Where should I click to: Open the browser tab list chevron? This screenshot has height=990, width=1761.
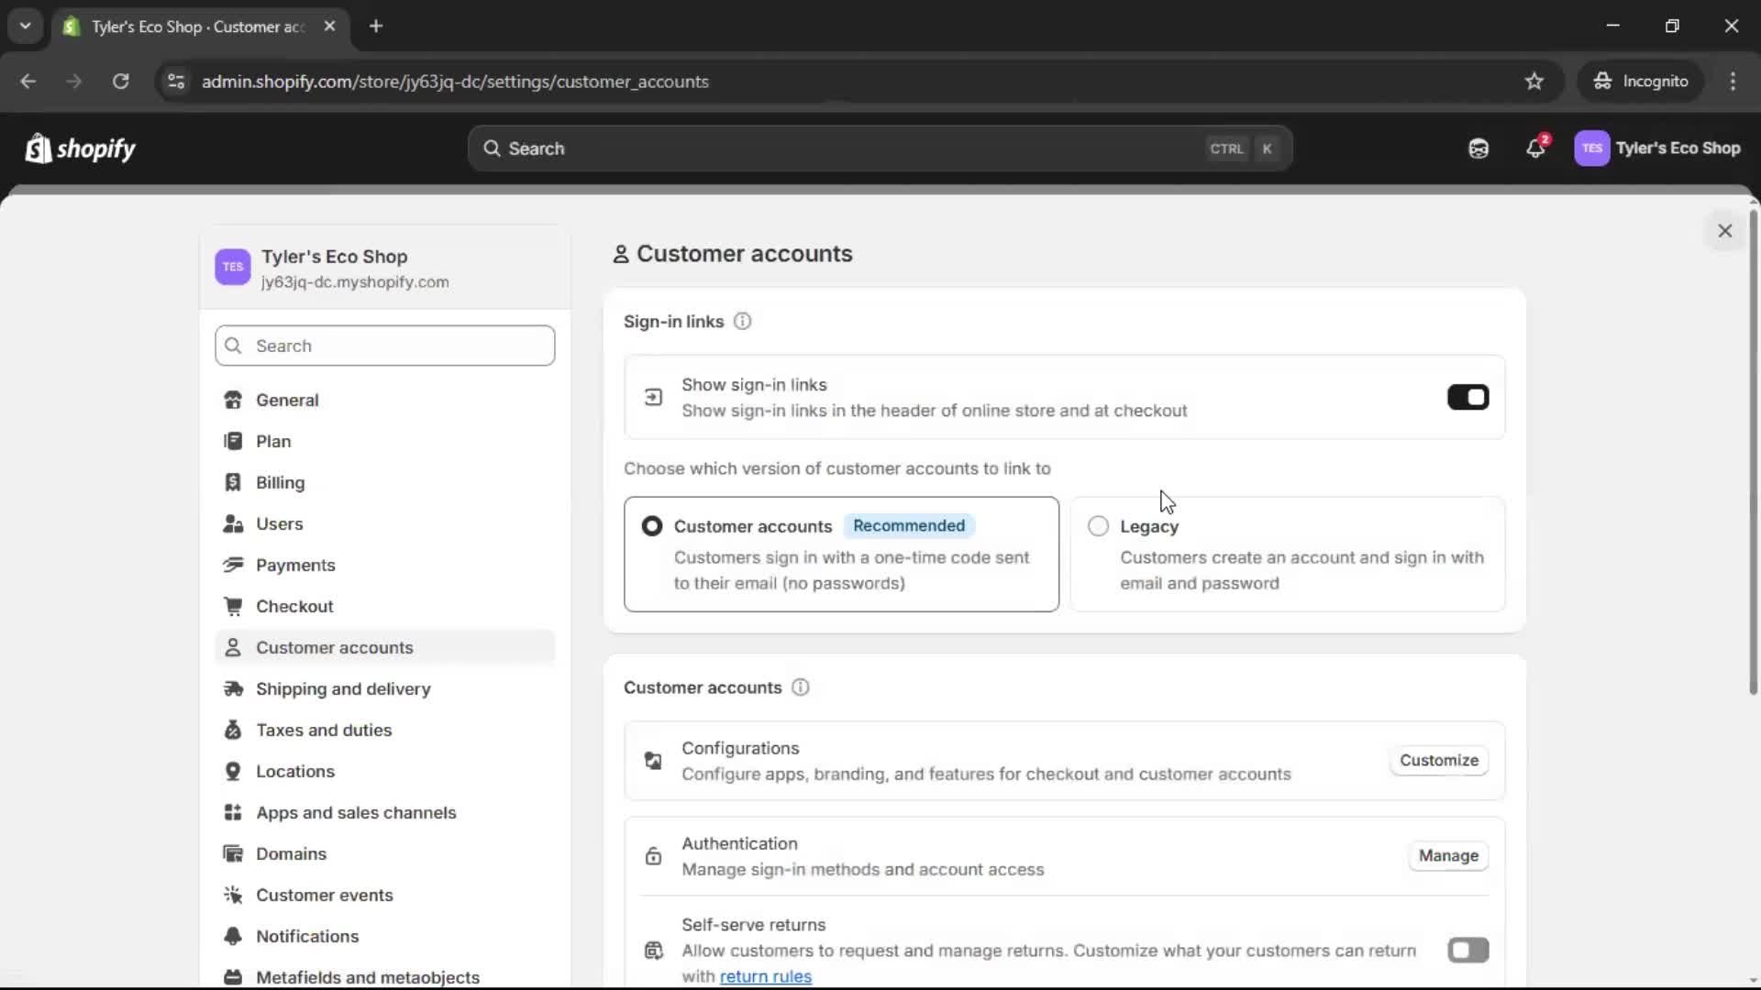click(x=25, y=26)
